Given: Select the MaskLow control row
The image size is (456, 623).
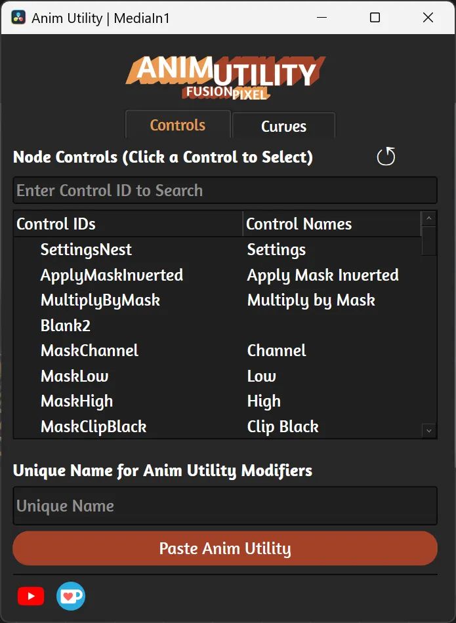Looking at the screenshot, I should pos(217,376).
